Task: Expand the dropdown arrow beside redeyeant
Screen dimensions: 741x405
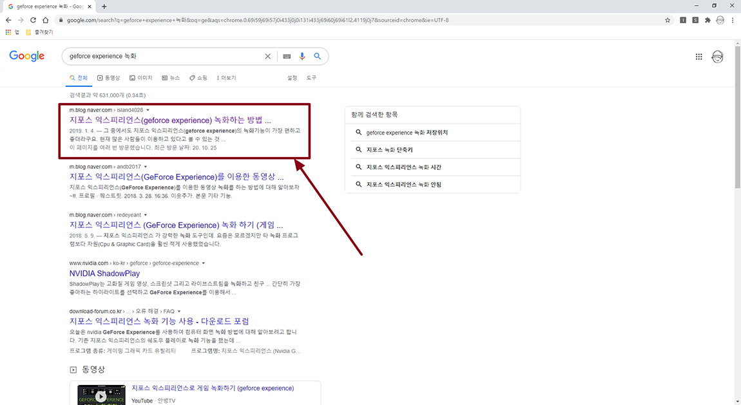Action: (146, 215)
